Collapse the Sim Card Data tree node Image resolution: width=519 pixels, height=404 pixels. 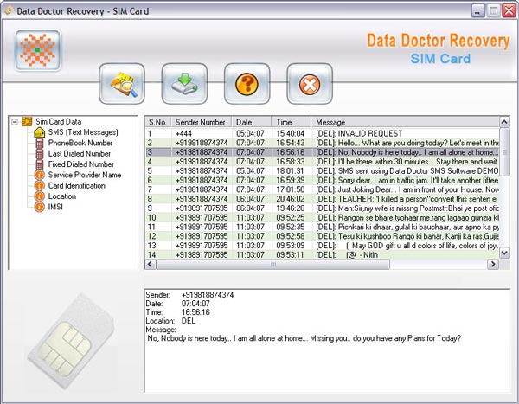coord(14,122)
